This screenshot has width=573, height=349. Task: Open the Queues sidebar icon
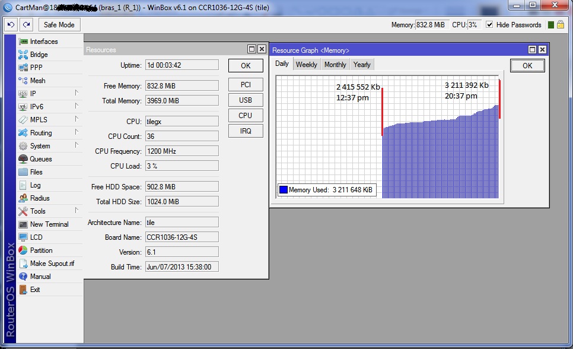pos(23,158)
